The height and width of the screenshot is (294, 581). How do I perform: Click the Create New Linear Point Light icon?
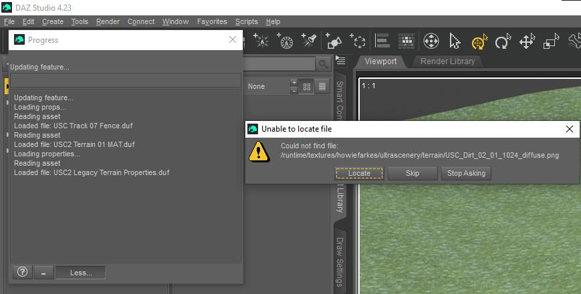click(285, 40)
